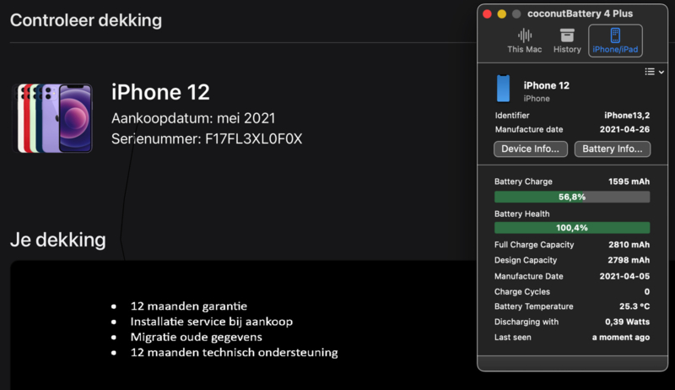Click the Full Charge Capacity 2810 mAh value
The image size is (675, 390).
[629, 245]
